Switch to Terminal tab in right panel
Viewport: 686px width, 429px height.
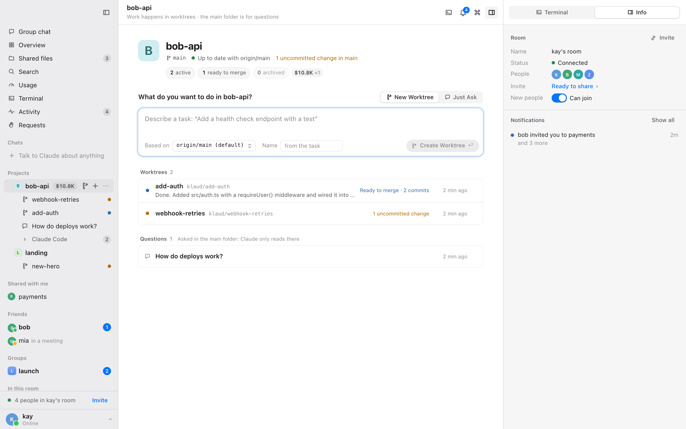click(x=552, y=13)
